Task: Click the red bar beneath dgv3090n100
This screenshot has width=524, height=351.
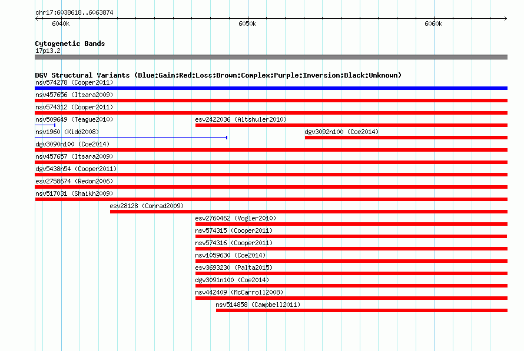Action: click(x=271, y=150)
